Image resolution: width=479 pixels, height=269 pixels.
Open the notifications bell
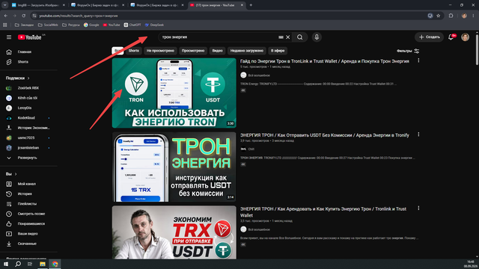coord(451,37)
